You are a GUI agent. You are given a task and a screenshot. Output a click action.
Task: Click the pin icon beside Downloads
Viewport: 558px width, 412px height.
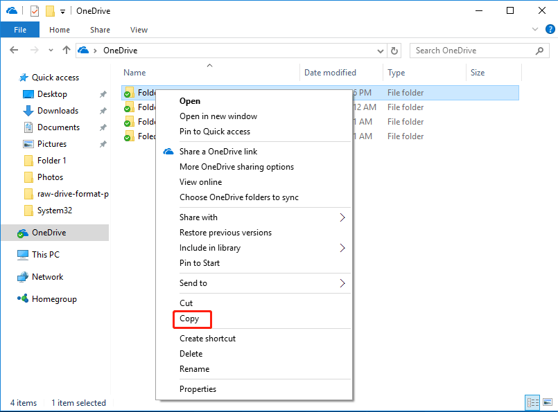click(x=103, y=111)
